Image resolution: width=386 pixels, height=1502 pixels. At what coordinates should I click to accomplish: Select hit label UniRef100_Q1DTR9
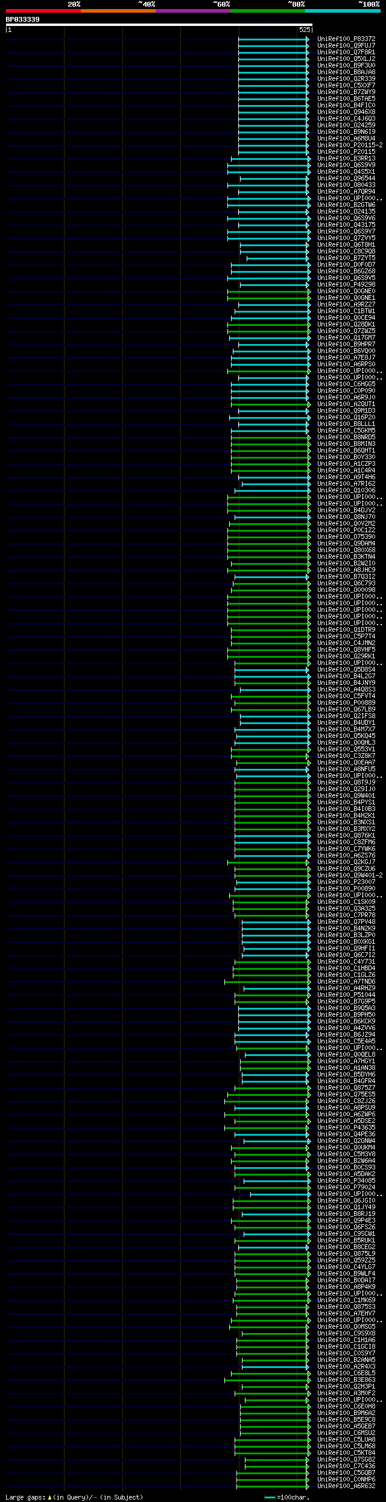346,629
